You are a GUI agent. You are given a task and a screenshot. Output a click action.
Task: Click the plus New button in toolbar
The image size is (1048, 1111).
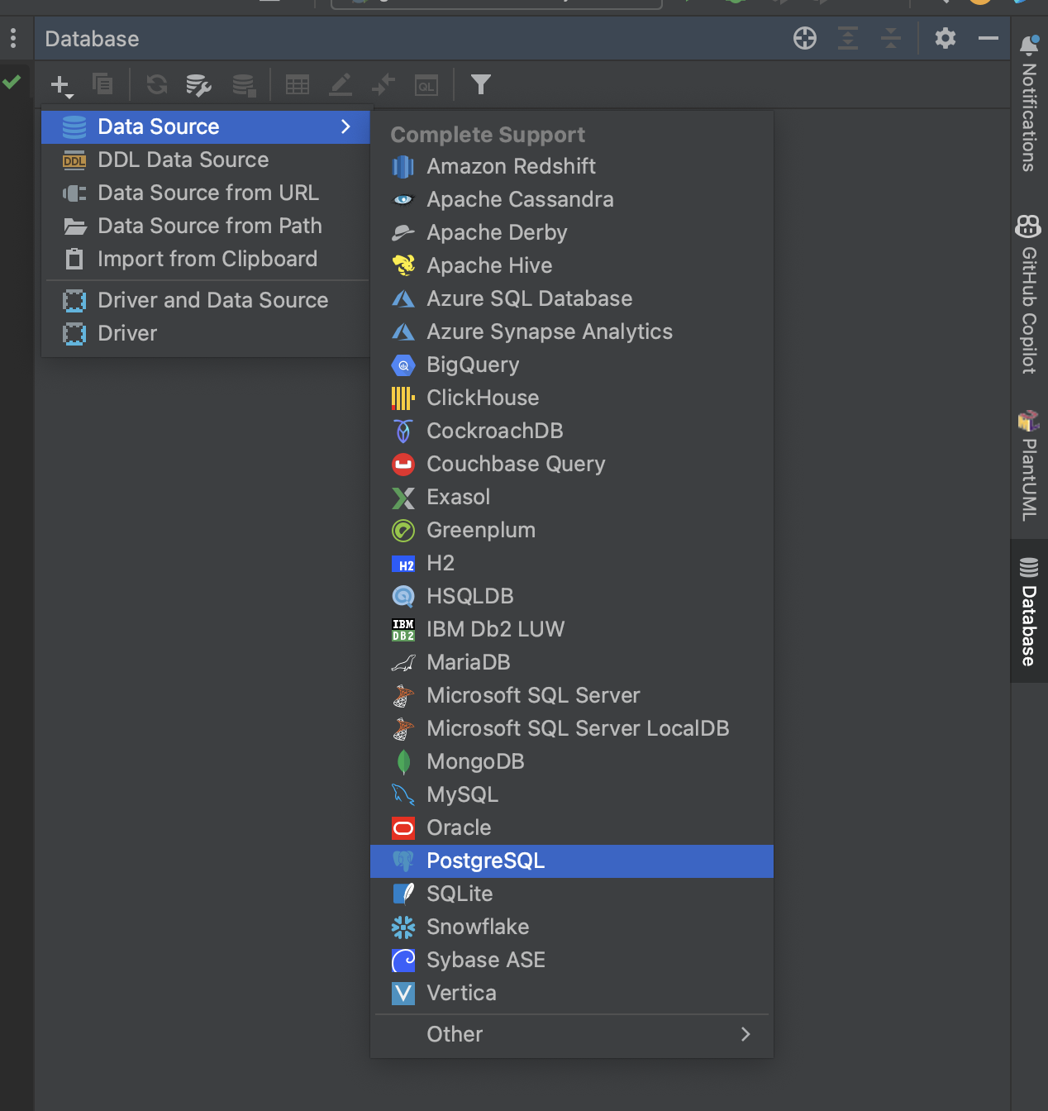click(x=61, y=84)
